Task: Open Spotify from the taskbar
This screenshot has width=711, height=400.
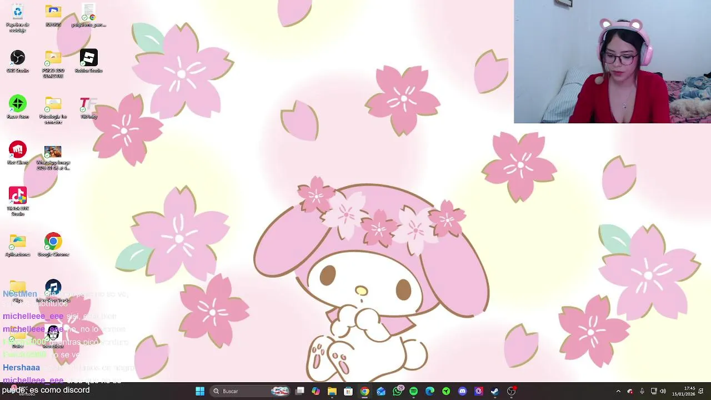Action: (x=413, y=391)
